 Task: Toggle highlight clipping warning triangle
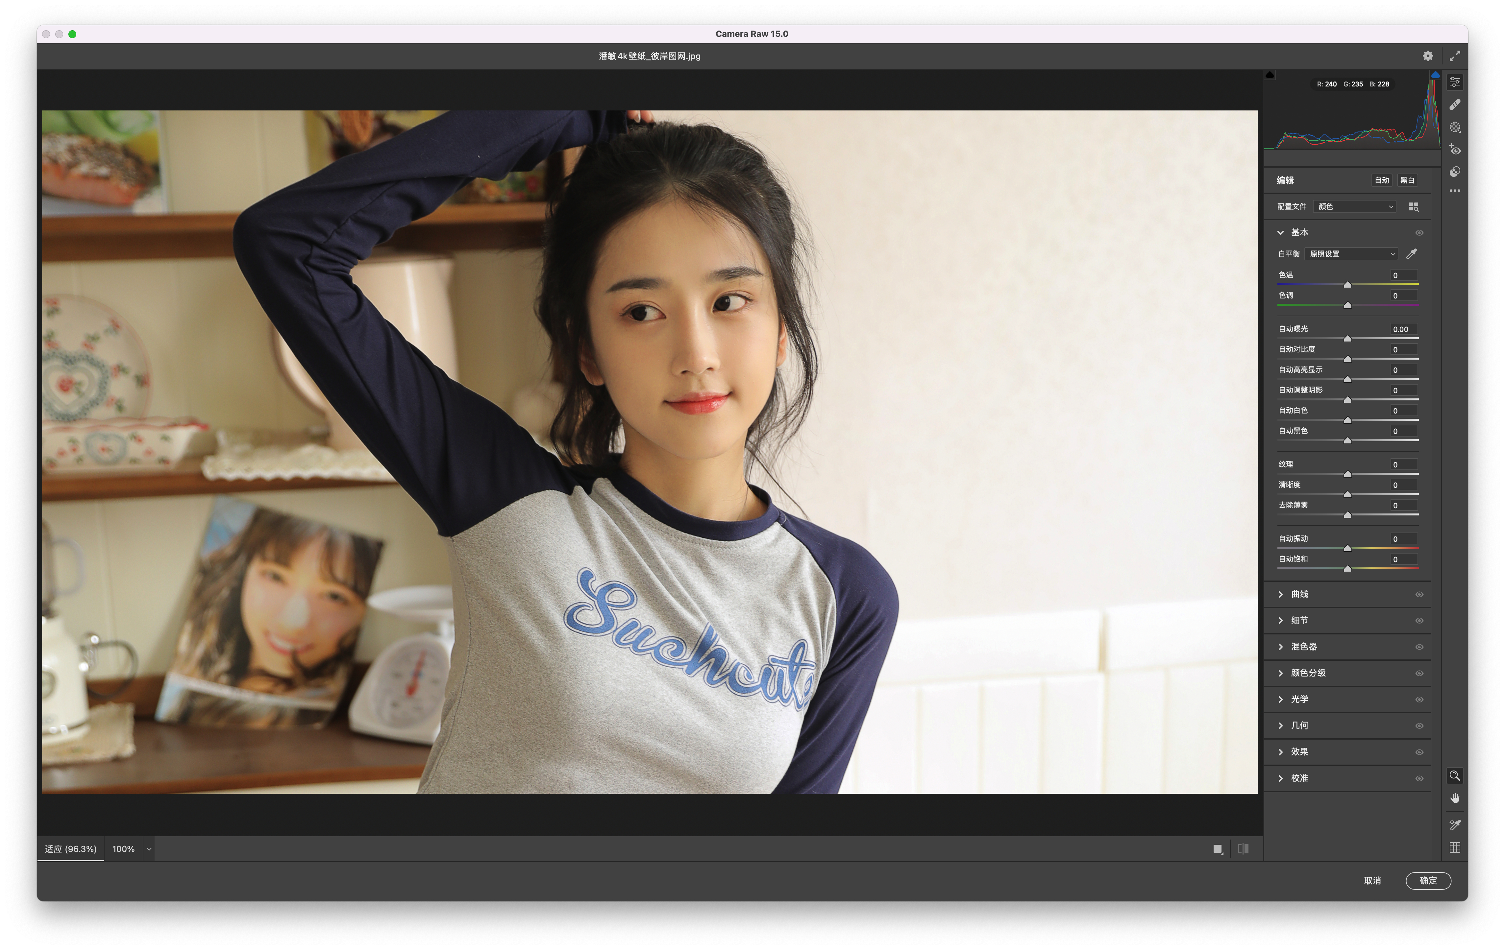pyautogui.click(x=1435, y=75)
